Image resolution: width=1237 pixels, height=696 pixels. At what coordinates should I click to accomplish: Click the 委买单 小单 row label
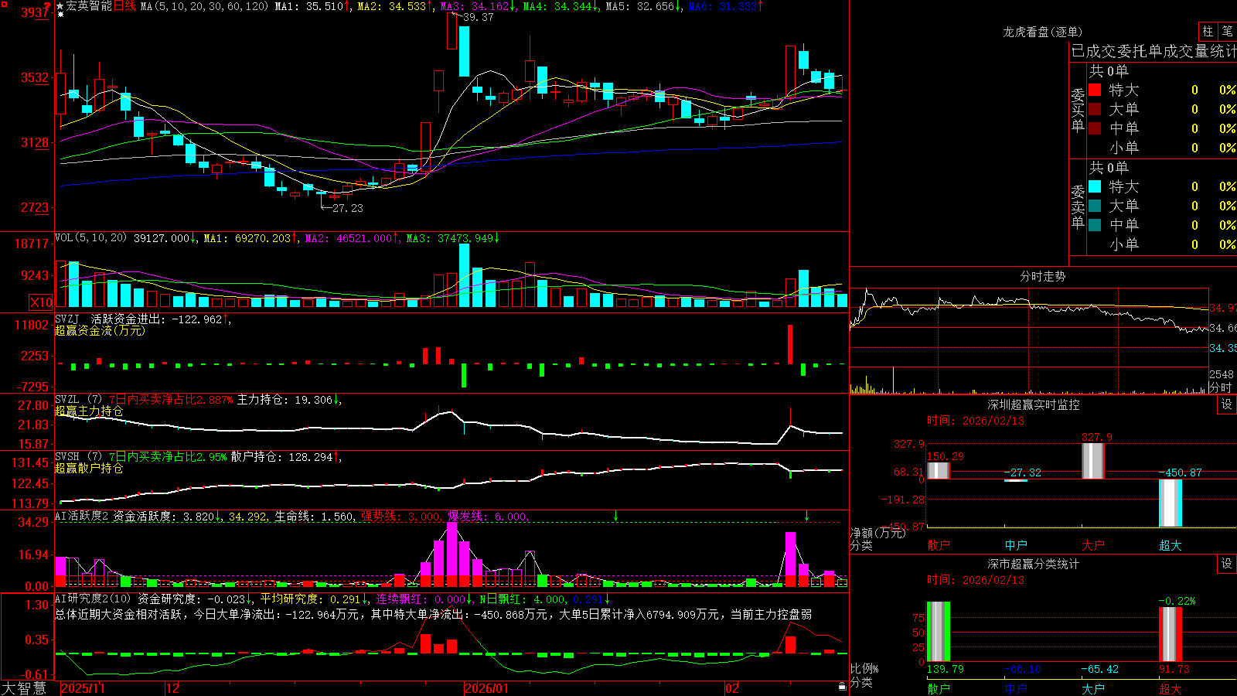coord(1124,148)
